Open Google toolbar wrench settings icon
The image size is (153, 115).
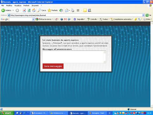(x=139, y=19)
